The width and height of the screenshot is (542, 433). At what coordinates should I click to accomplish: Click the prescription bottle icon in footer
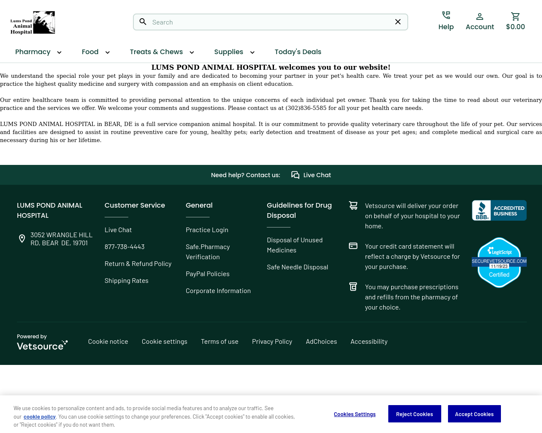click(x=353, y=287)
